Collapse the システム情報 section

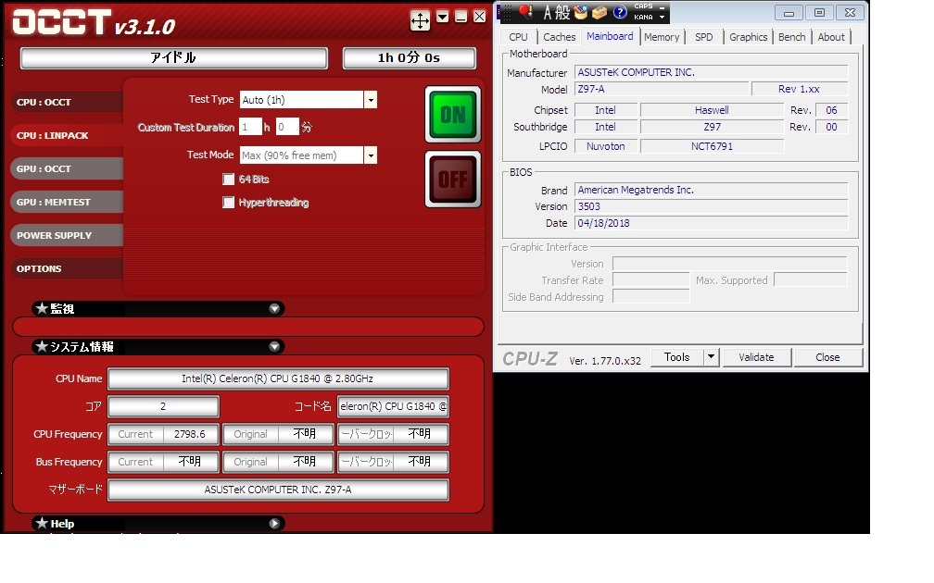[x=275, y=347]
